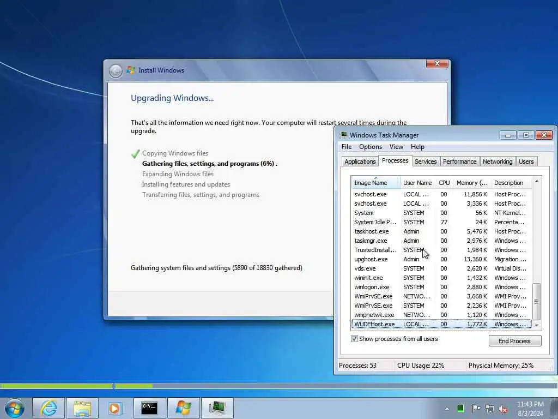Maximize the Windows Task Manager window

[x=526, y=135]
